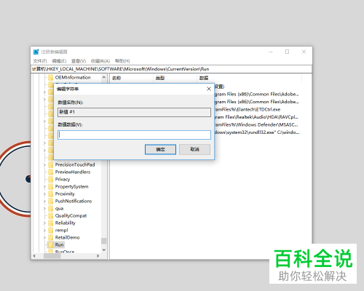Select the RetailDemo tree item

[67, 237]
